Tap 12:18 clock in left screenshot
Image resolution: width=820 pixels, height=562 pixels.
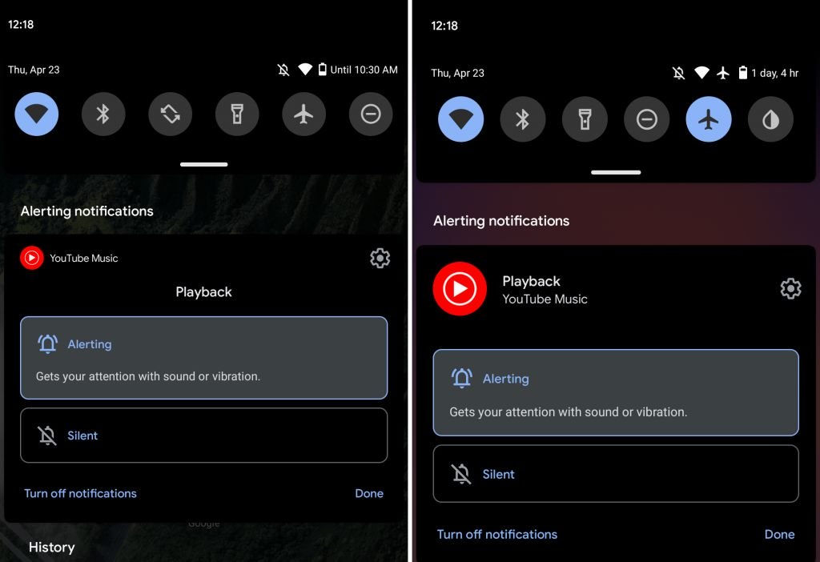[21, 25]
